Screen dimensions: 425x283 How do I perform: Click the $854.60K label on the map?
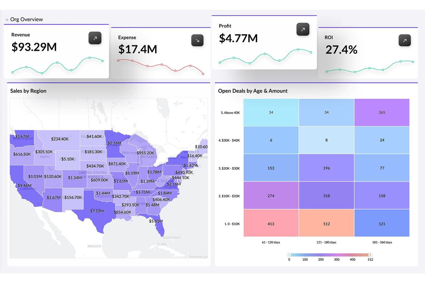pos(122,212)
